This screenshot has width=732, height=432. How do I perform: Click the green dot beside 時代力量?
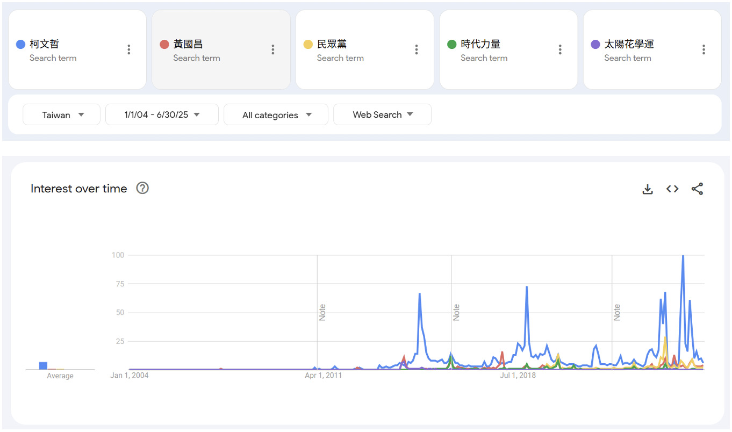(x=452, y=44)
